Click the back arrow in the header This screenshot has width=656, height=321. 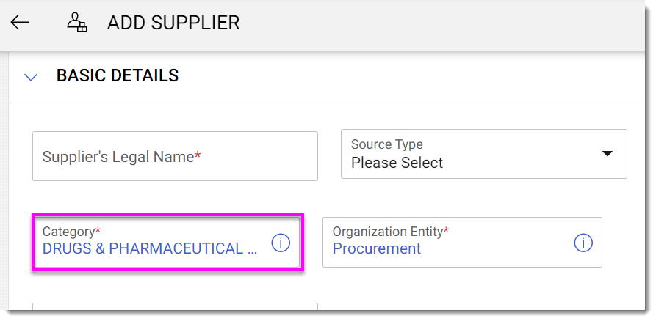(20, 22)
